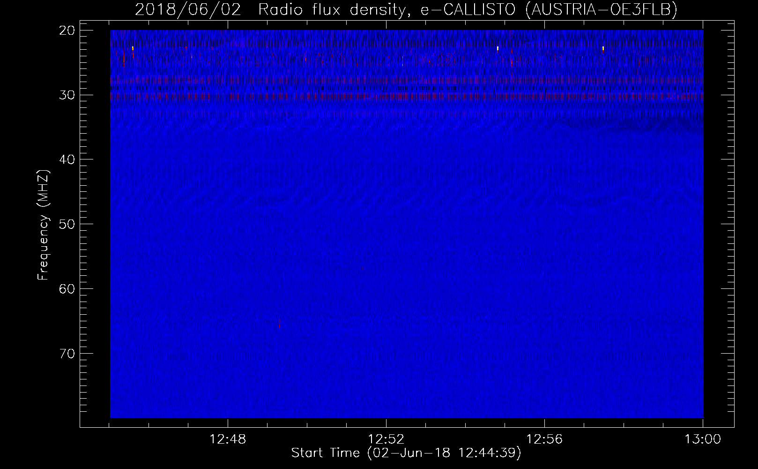Click the plot title 'Radio flux density, e-CALLISTO'
This screenshot has width=758, height=469.
(x=386, y=9)
